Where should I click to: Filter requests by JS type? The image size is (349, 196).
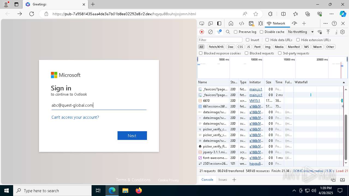248,47
